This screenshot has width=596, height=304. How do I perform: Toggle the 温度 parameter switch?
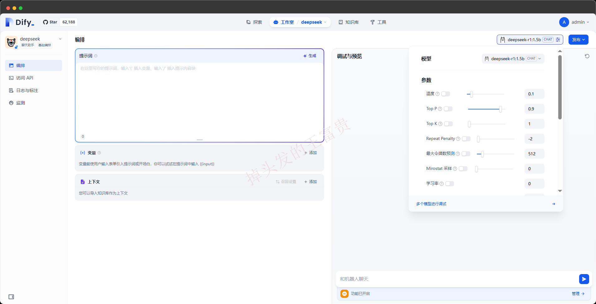(446, 94)
